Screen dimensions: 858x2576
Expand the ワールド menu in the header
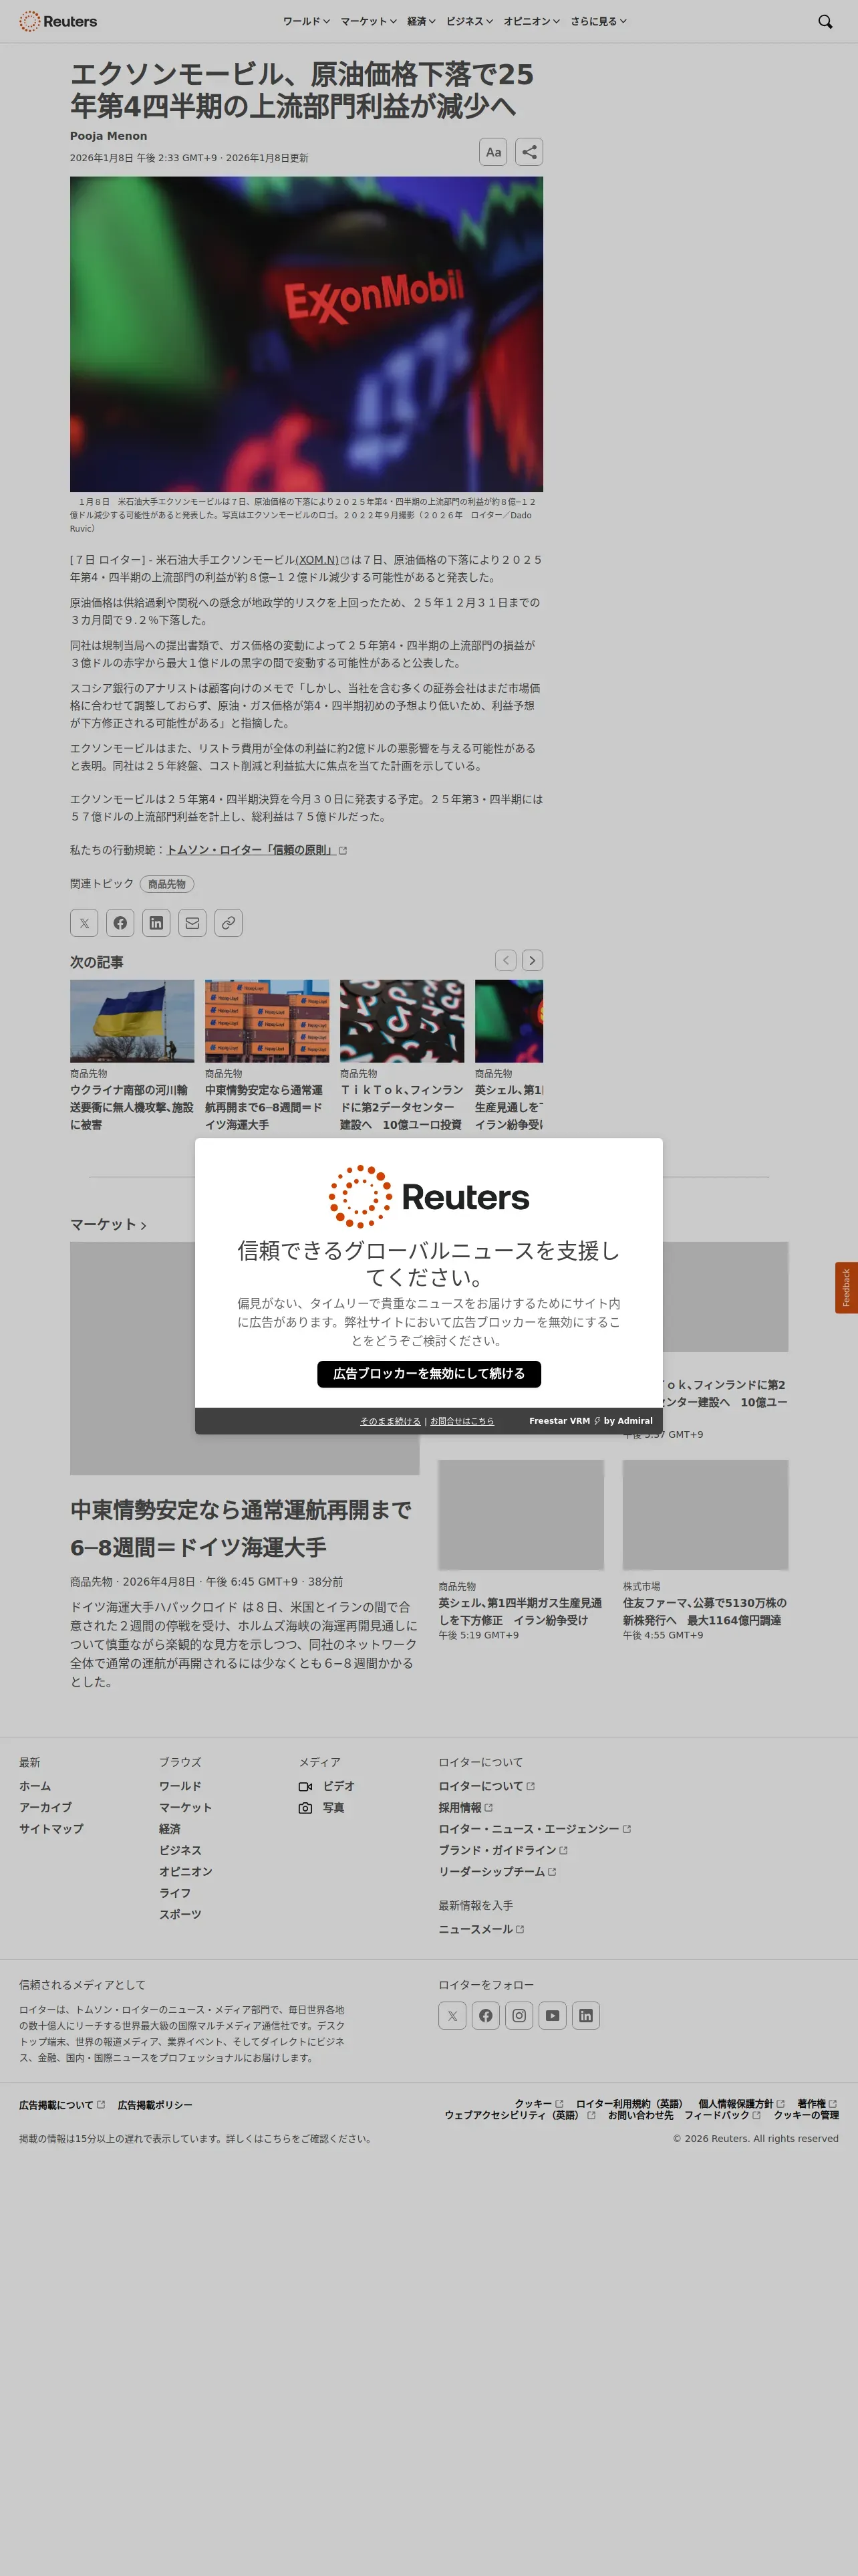(305, 21)
